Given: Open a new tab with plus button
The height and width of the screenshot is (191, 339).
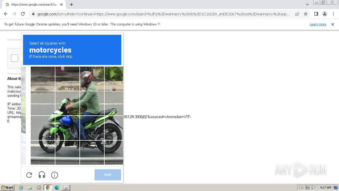Looking at the screenshot, I should click(72, 5).
